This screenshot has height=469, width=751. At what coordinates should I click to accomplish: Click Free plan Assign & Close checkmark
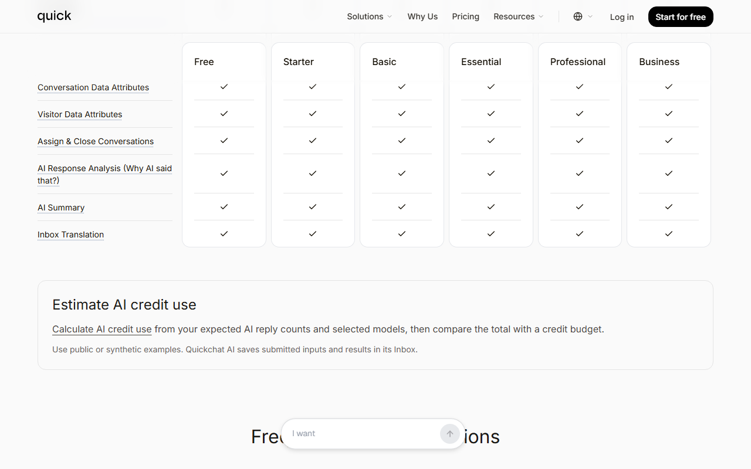click(224, 140)
